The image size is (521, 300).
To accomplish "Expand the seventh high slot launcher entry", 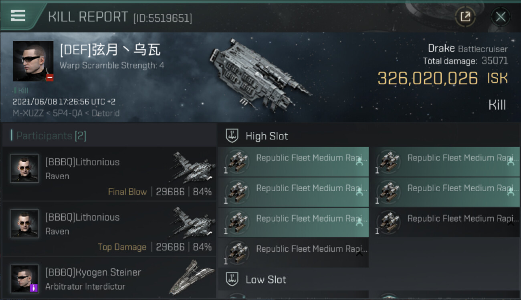I will coord(359,254).
